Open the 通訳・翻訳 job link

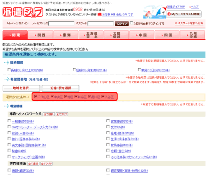tap(23, 171)
